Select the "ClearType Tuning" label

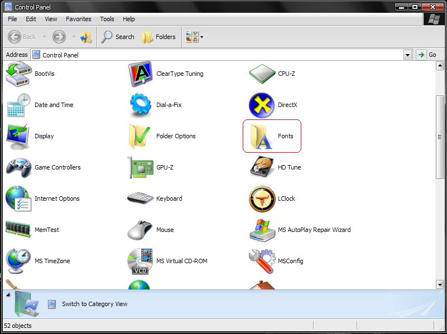coord(180,74)
